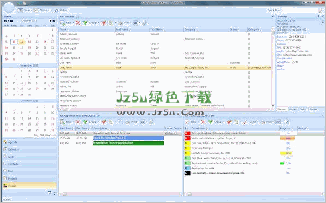Jump back a year in calendar

(x=5, y=21)
